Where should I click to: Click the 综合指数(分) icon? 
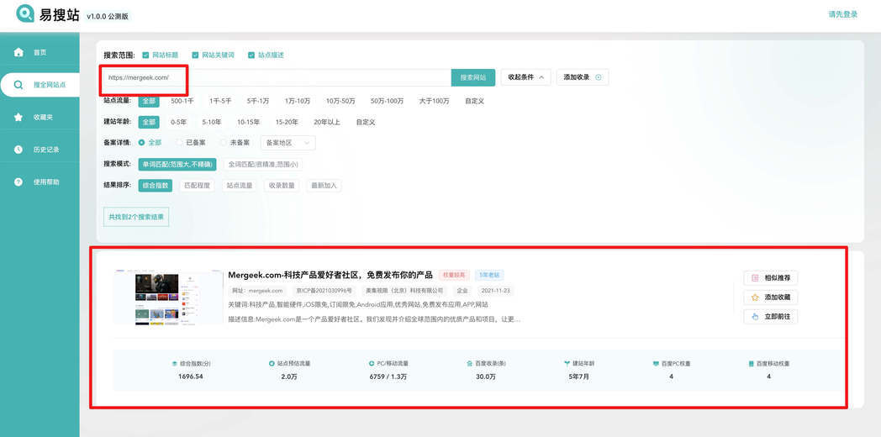click(174, 364)
